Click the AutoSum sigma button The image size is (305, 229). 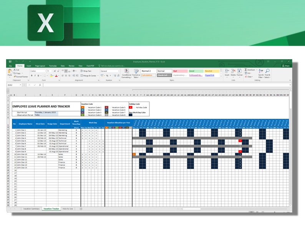click(250, 70)
